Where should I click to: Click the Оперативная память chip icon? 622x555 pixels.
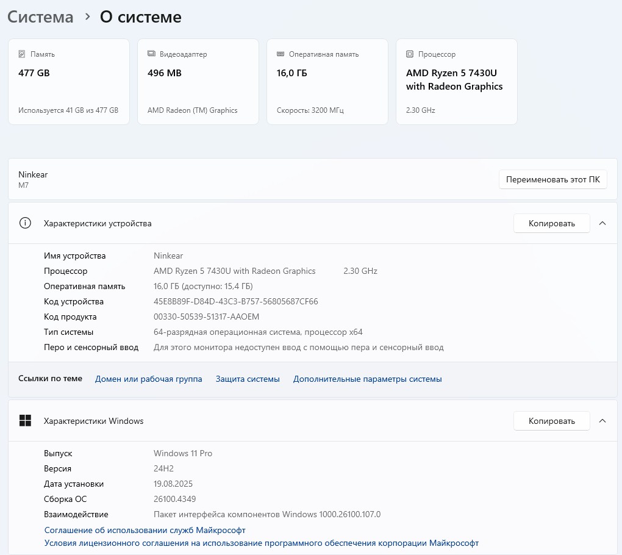[x=281, y=54]
